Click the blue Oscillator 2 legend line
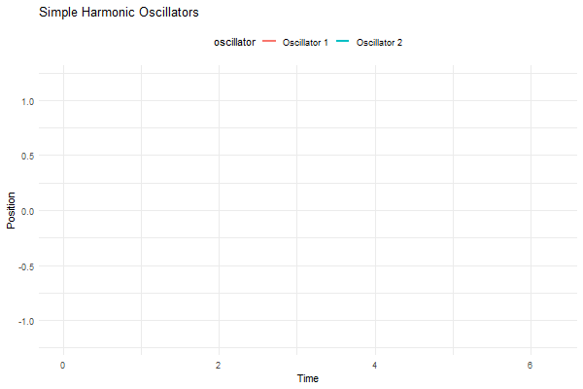This screenshot has width=583, height=389. click(344, 43)
